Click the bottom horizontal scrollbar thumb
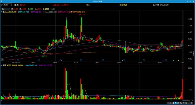Viewport: 195px width, 105px height. 186,101
